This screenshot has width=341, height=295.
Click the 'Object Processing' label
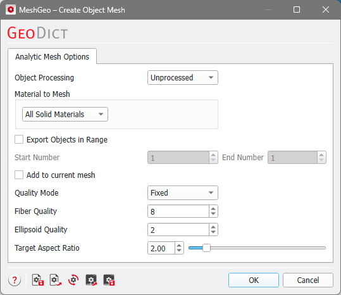pos(44,78)
